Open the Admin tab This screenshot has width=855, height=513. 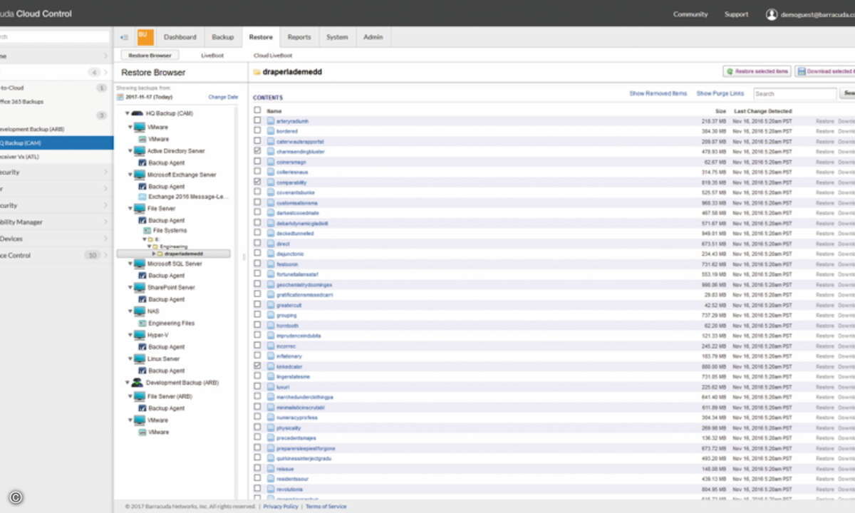[x=373, y=37]
